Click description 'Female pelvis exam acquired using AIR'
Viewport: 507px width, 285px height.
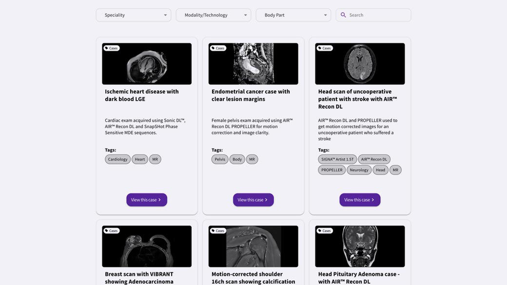252,126
